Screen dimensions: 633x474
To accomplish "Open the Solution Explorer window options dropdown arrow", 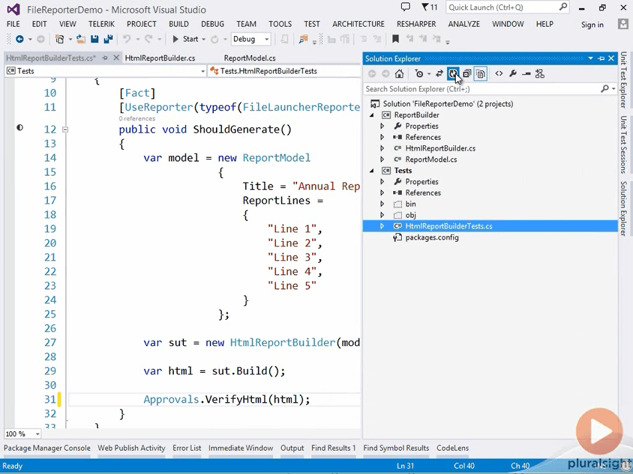I will coord(590,59).
